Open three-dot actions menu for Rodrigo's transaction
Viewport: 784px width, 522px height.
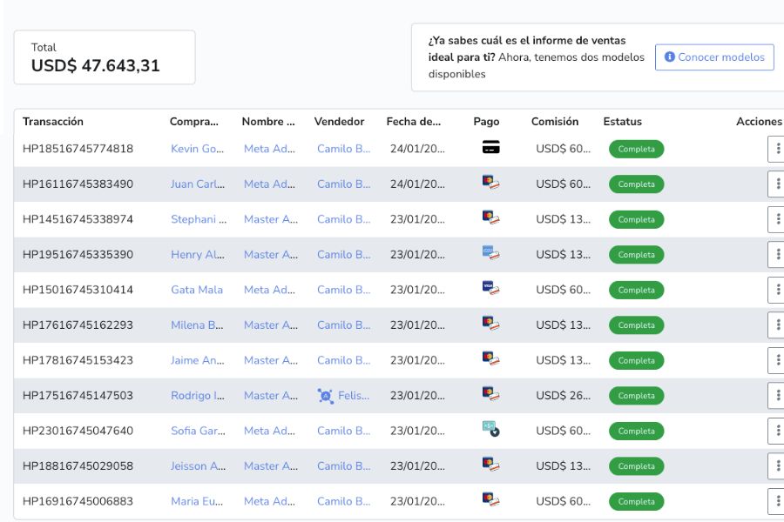tap(775, 396)
